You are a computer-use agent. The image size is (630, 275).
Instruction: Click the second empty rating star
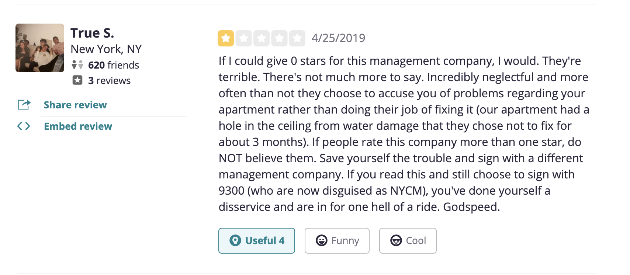pyautogui.click(x=243, y=38)
